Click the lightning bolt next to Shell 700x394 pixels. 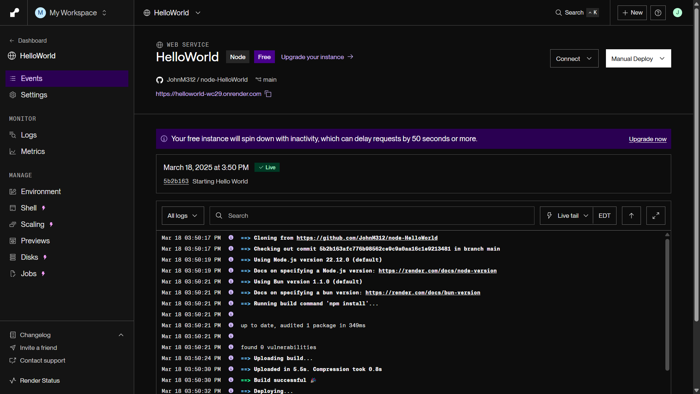[x=44, y=208]
